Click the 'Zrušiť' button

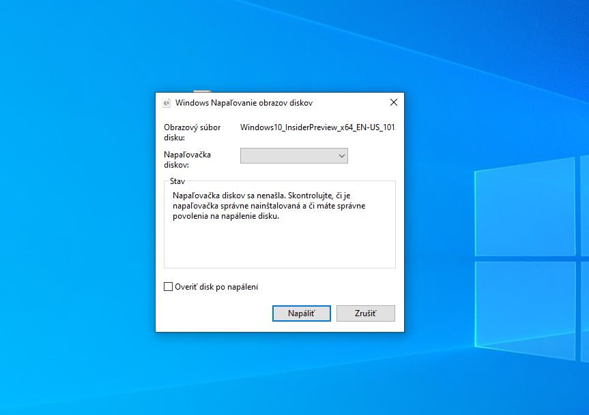pyautogui.click(x=366, y=313)
